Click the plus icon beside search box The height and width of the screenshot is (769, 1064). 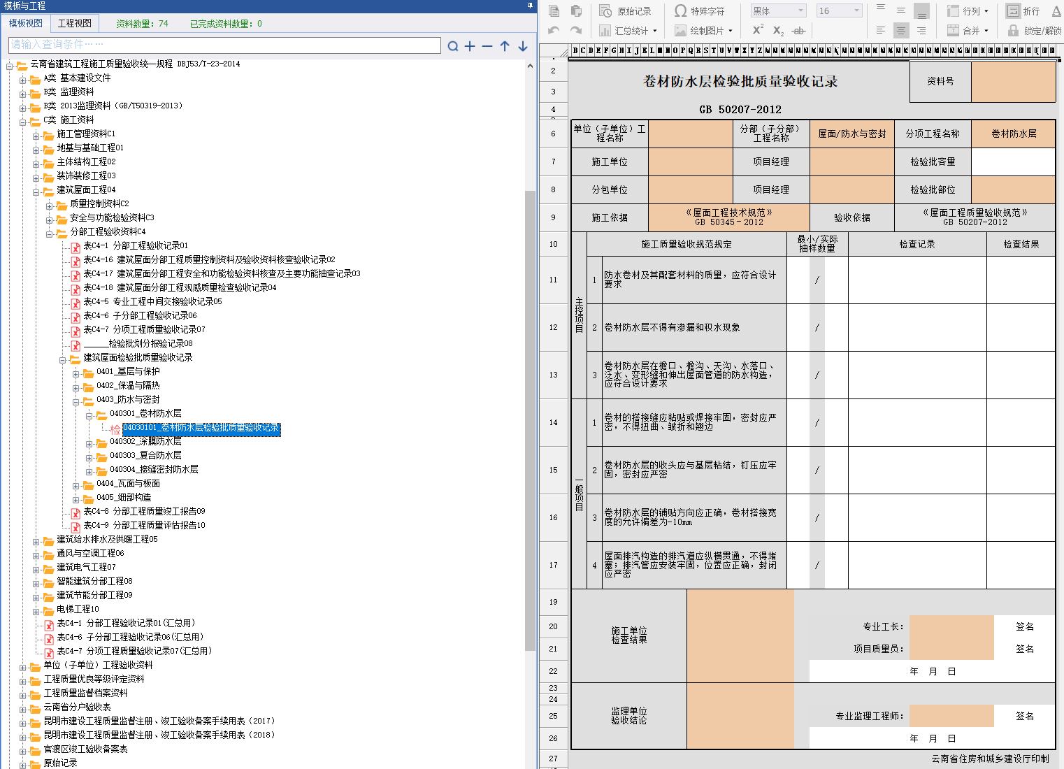[470, 46]
